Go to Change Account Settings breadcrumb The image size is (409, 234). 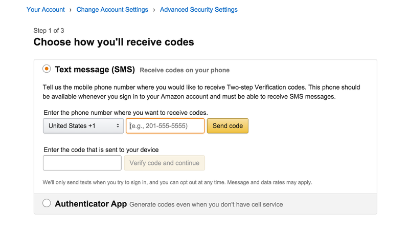pyautogui.click(x=112, y=10)
